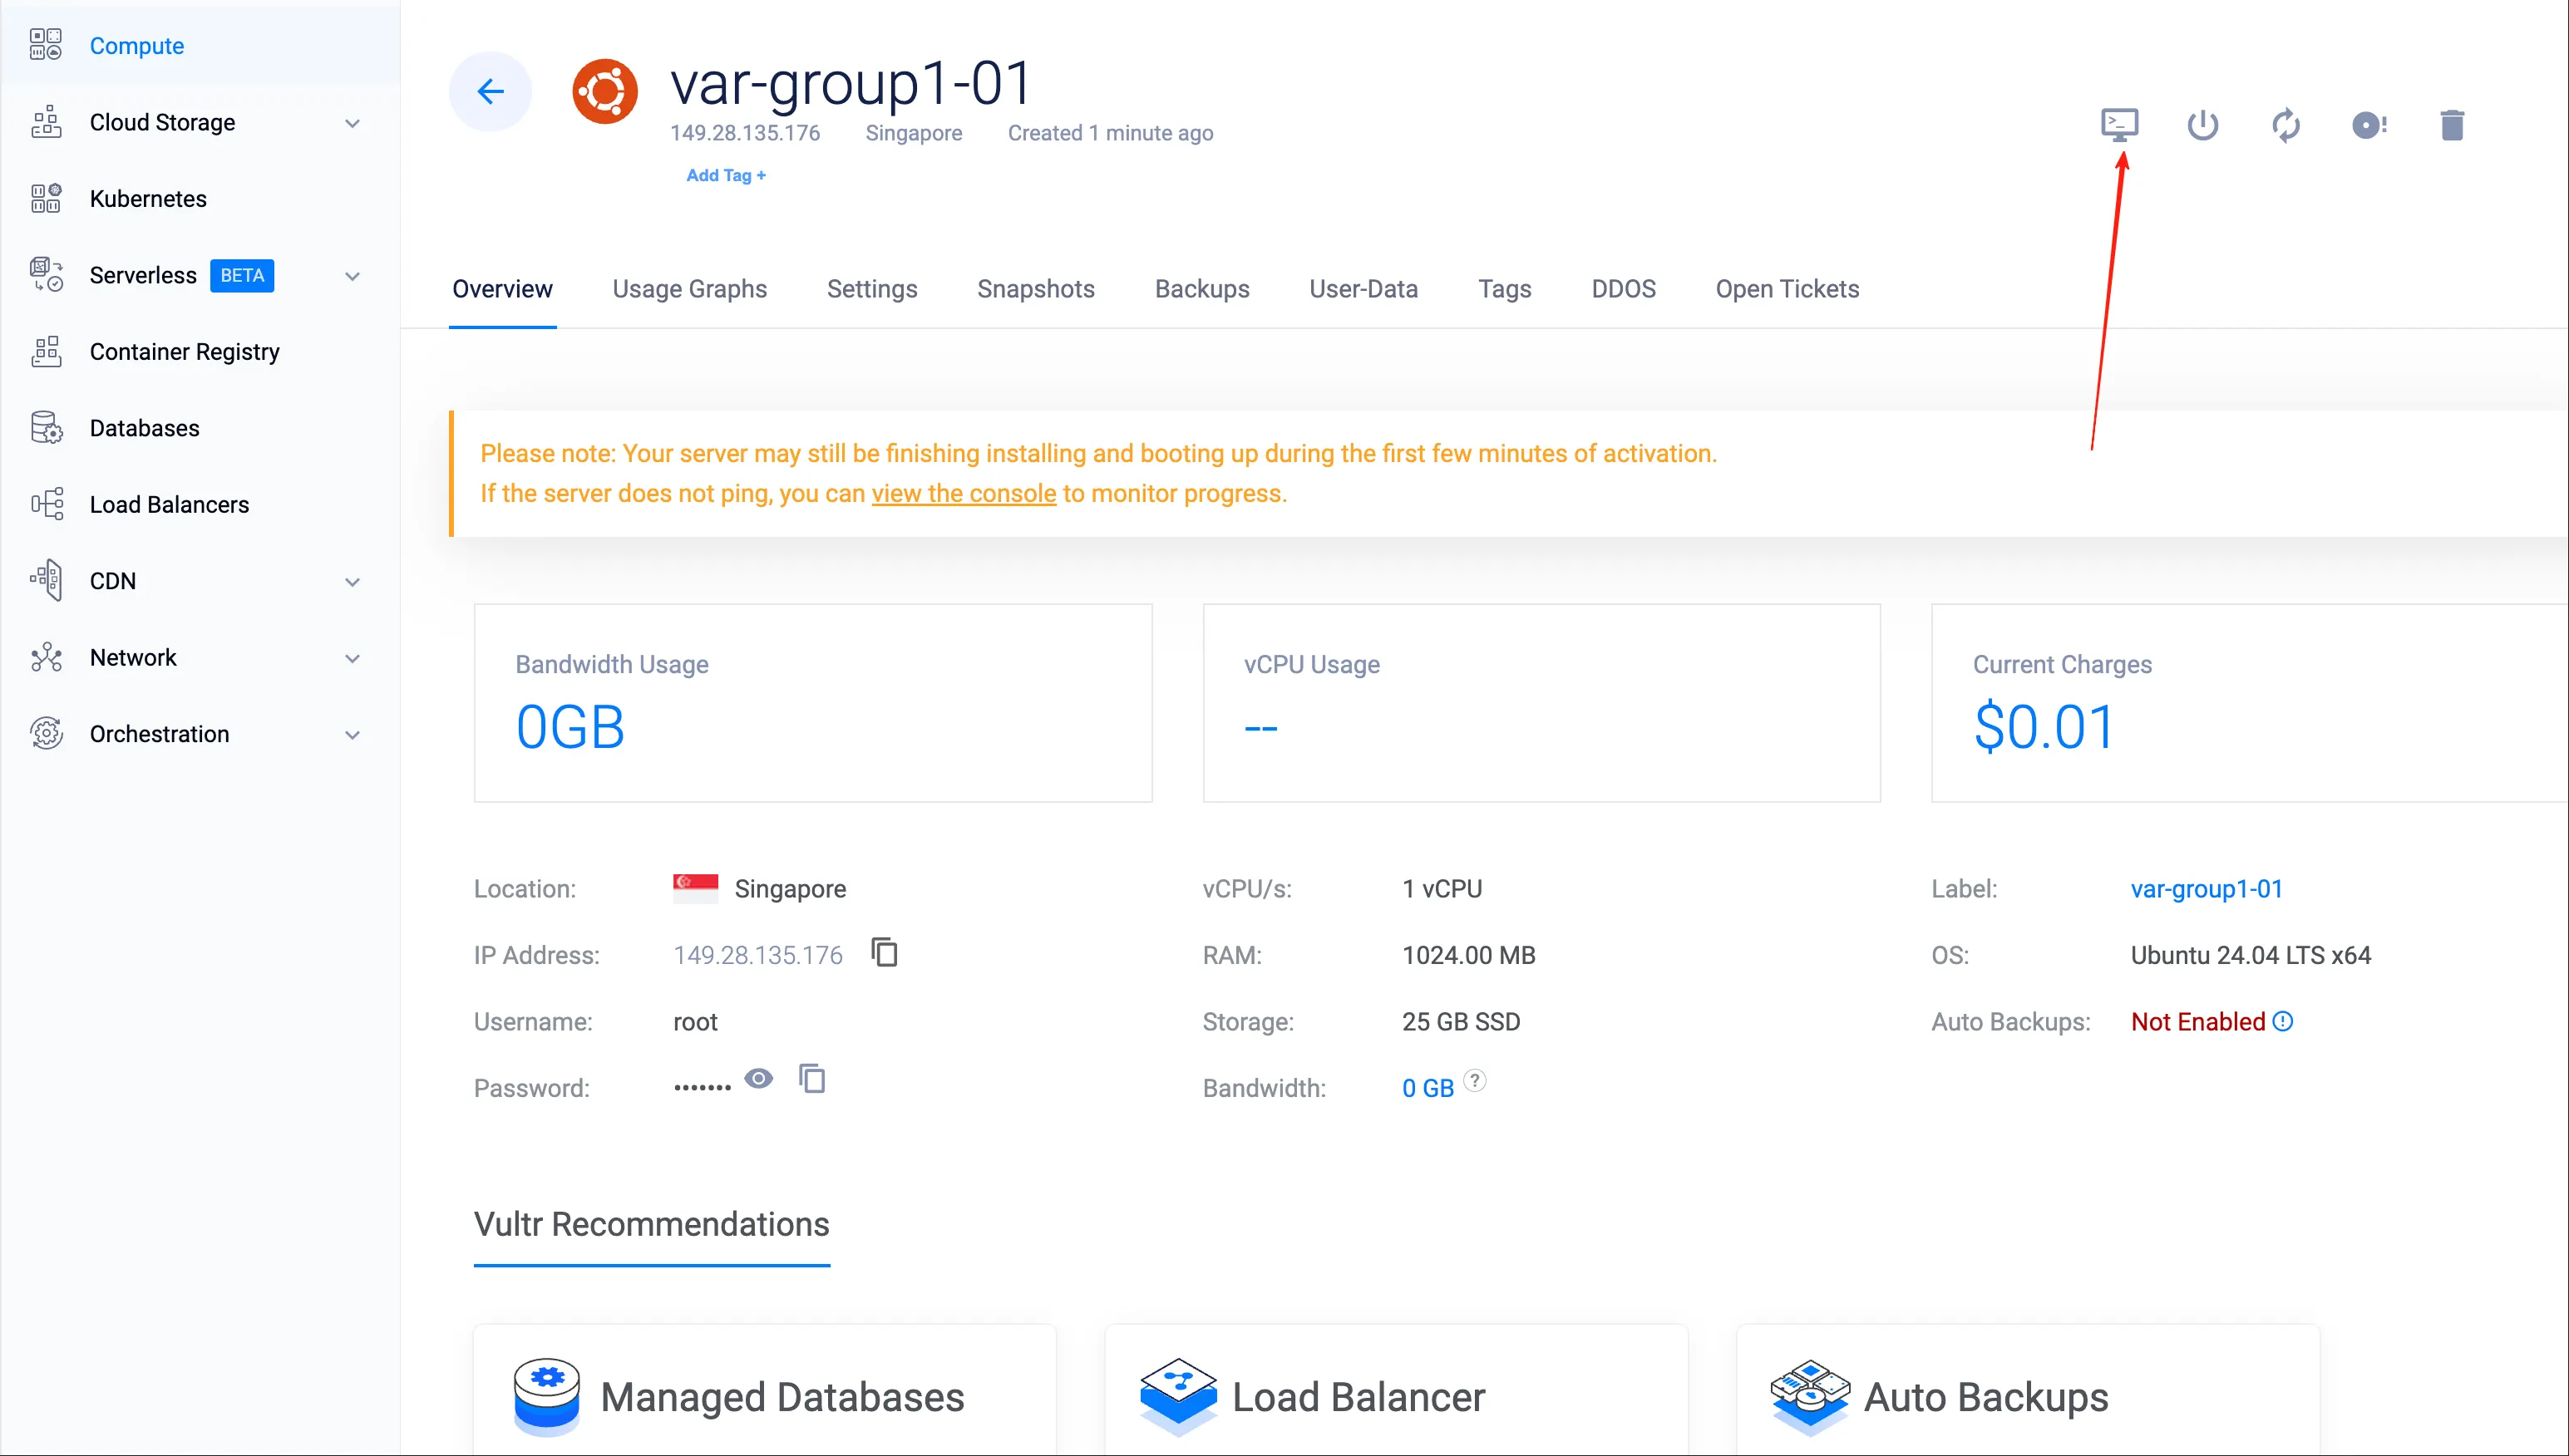This screenshot has height=1456, width=2569.
Task: Click the server restart icon
Action: 2285,125
